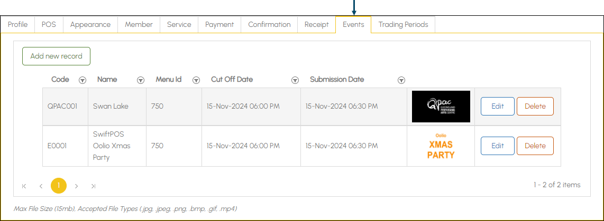The height and width of the screenshot is (221, 604).
Task: Click E0001 submission date cell
Action: click(354, 146)
